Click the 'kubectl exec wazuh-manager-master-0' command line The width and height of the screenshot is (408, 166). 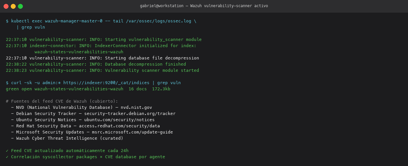101,21
